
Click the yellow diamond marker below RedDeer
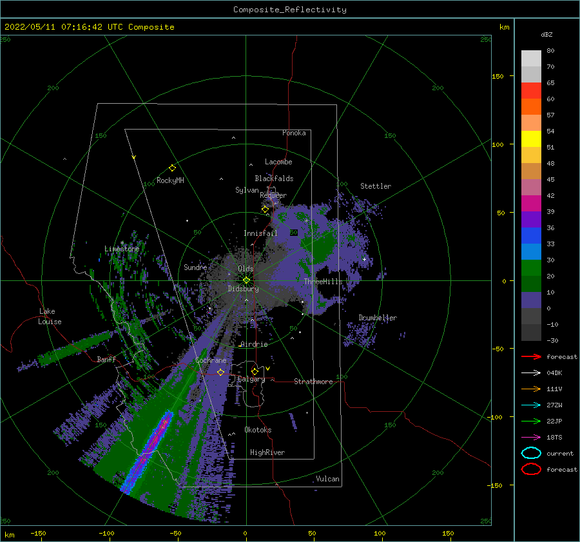click(265, 209)
